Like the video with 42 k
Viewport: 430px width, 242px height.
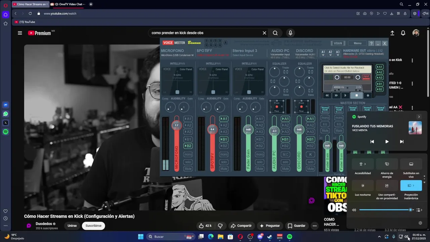205,226
